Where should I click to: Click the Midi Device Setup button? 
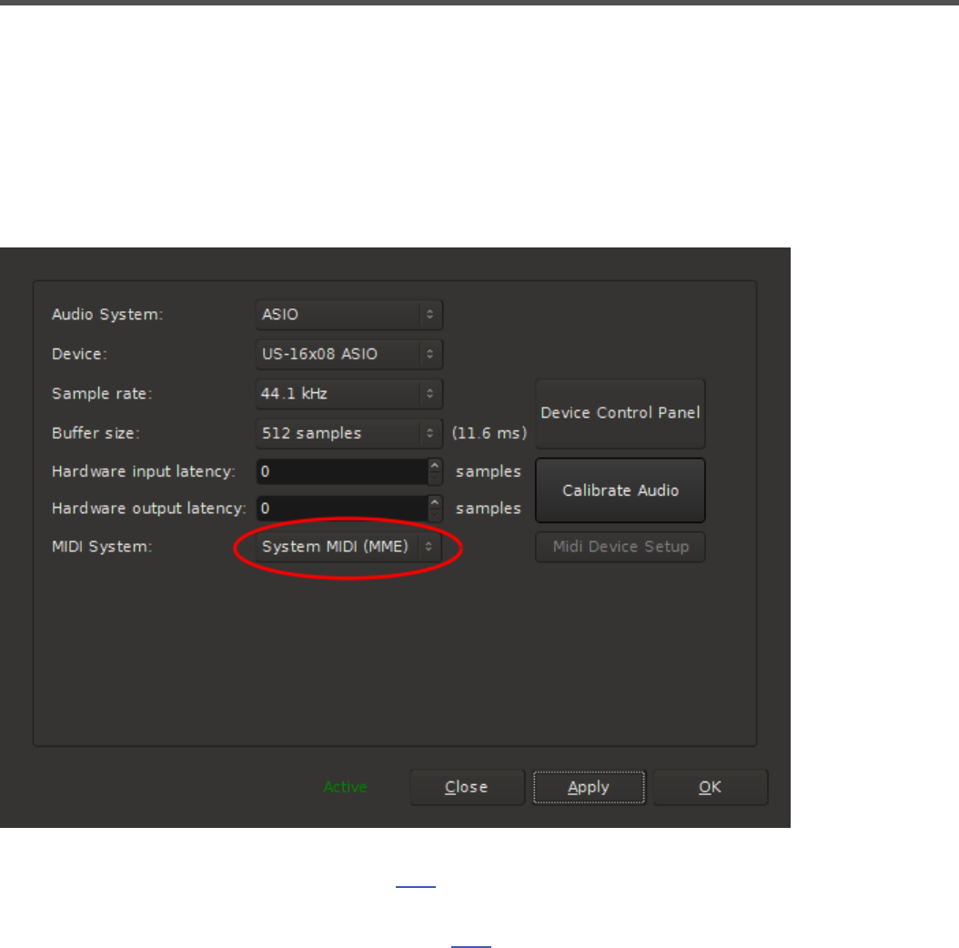(x=621, y=547)
